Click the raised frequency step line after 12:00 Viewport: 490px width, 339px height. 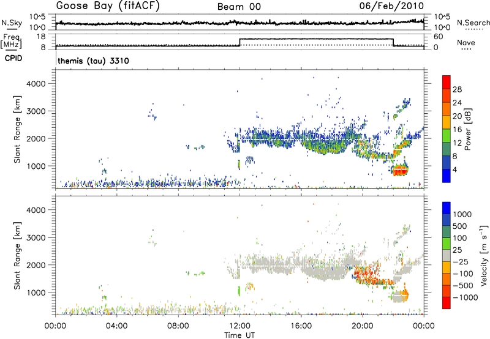coord(316,39)
